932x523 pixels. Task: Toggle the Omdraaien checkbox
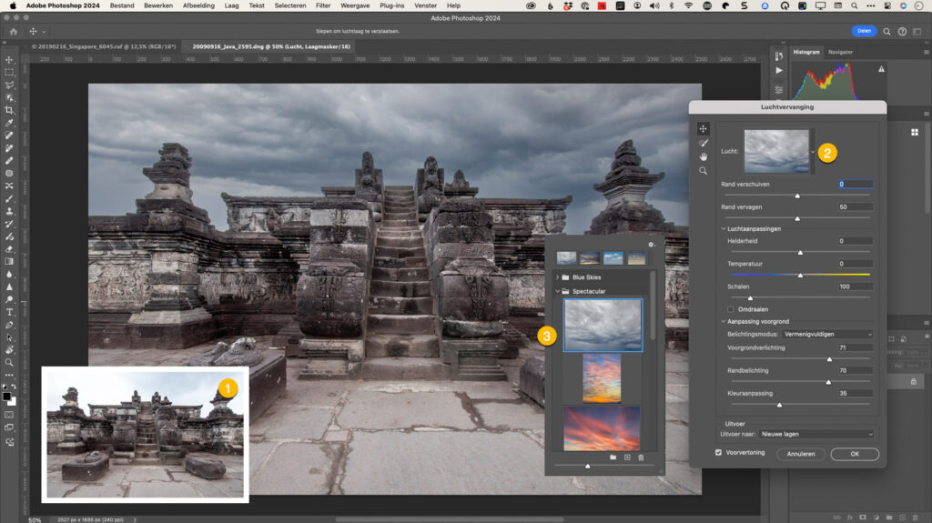coord(730,309)
